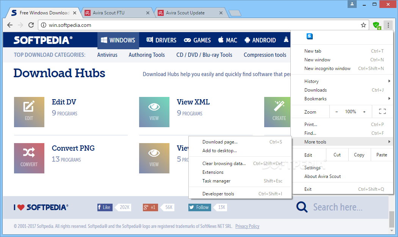Screen dimensions: 398x237
Task: Open the Android section
Action: (260, 40)
